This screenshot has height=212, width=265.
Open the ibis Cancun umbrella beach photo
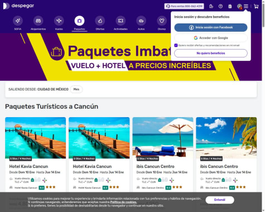point(163,138)
